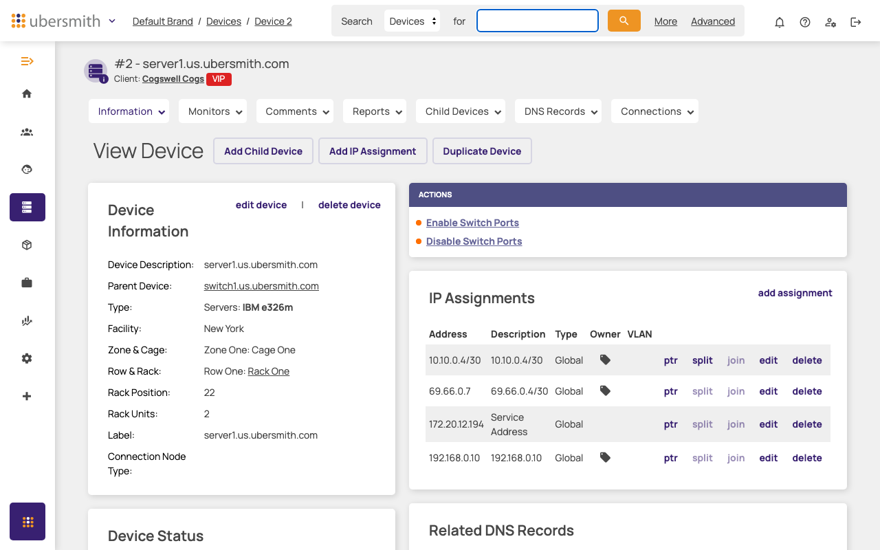
Task: Click owner tag icon for 69.66.0.7
Action: click(605, 390)
